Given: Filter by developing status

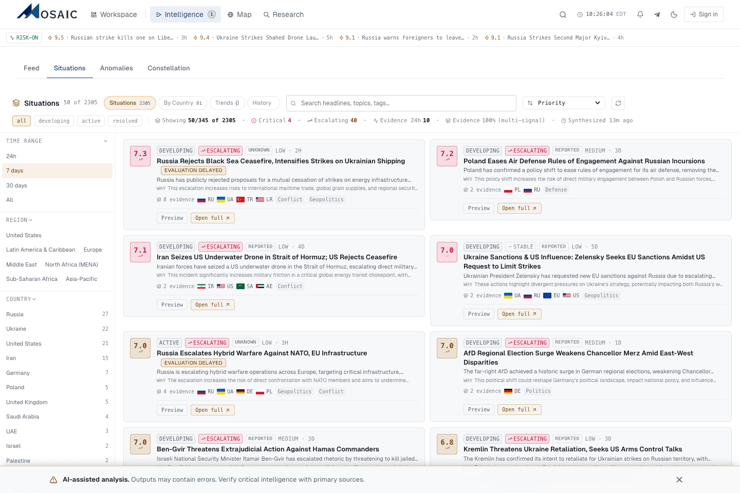Looking at the screenshot, I should 54,121.
